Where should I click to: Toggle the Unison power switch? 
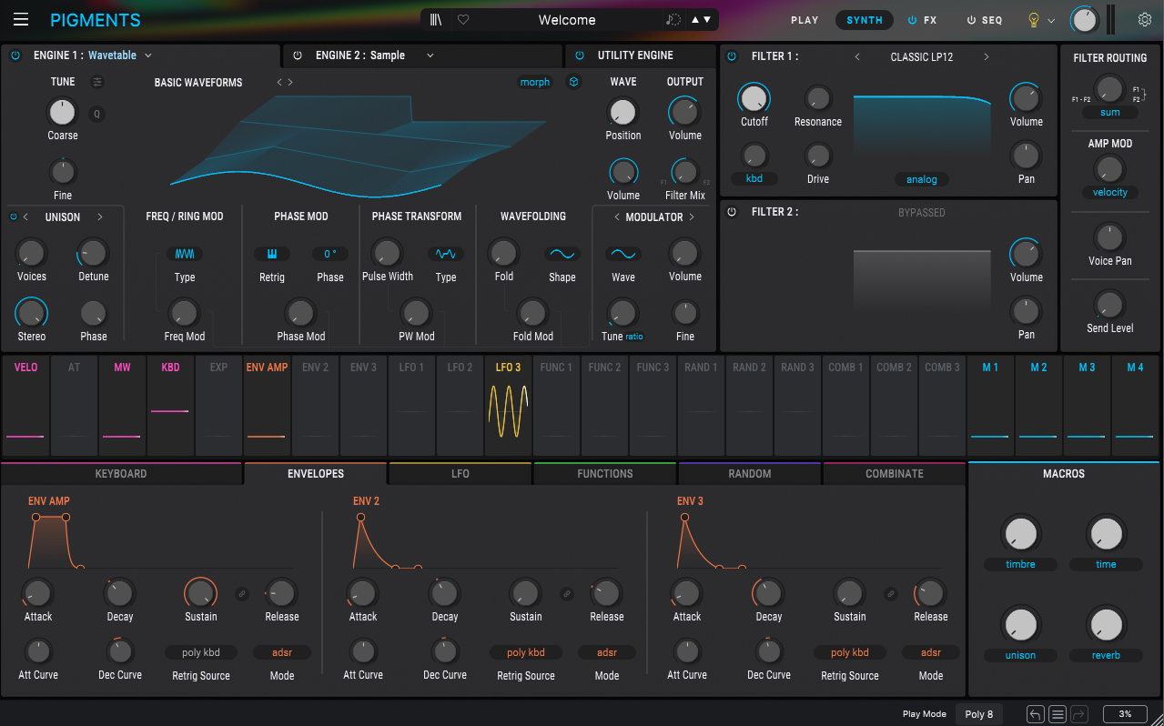13,217
